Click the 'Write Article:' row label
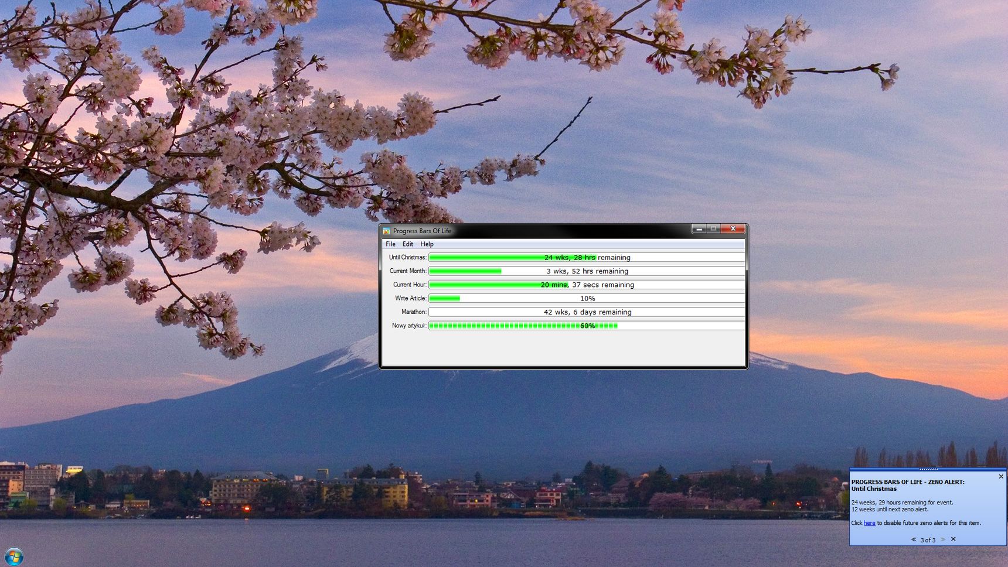The image size is (1008, 567). point(410,298)
